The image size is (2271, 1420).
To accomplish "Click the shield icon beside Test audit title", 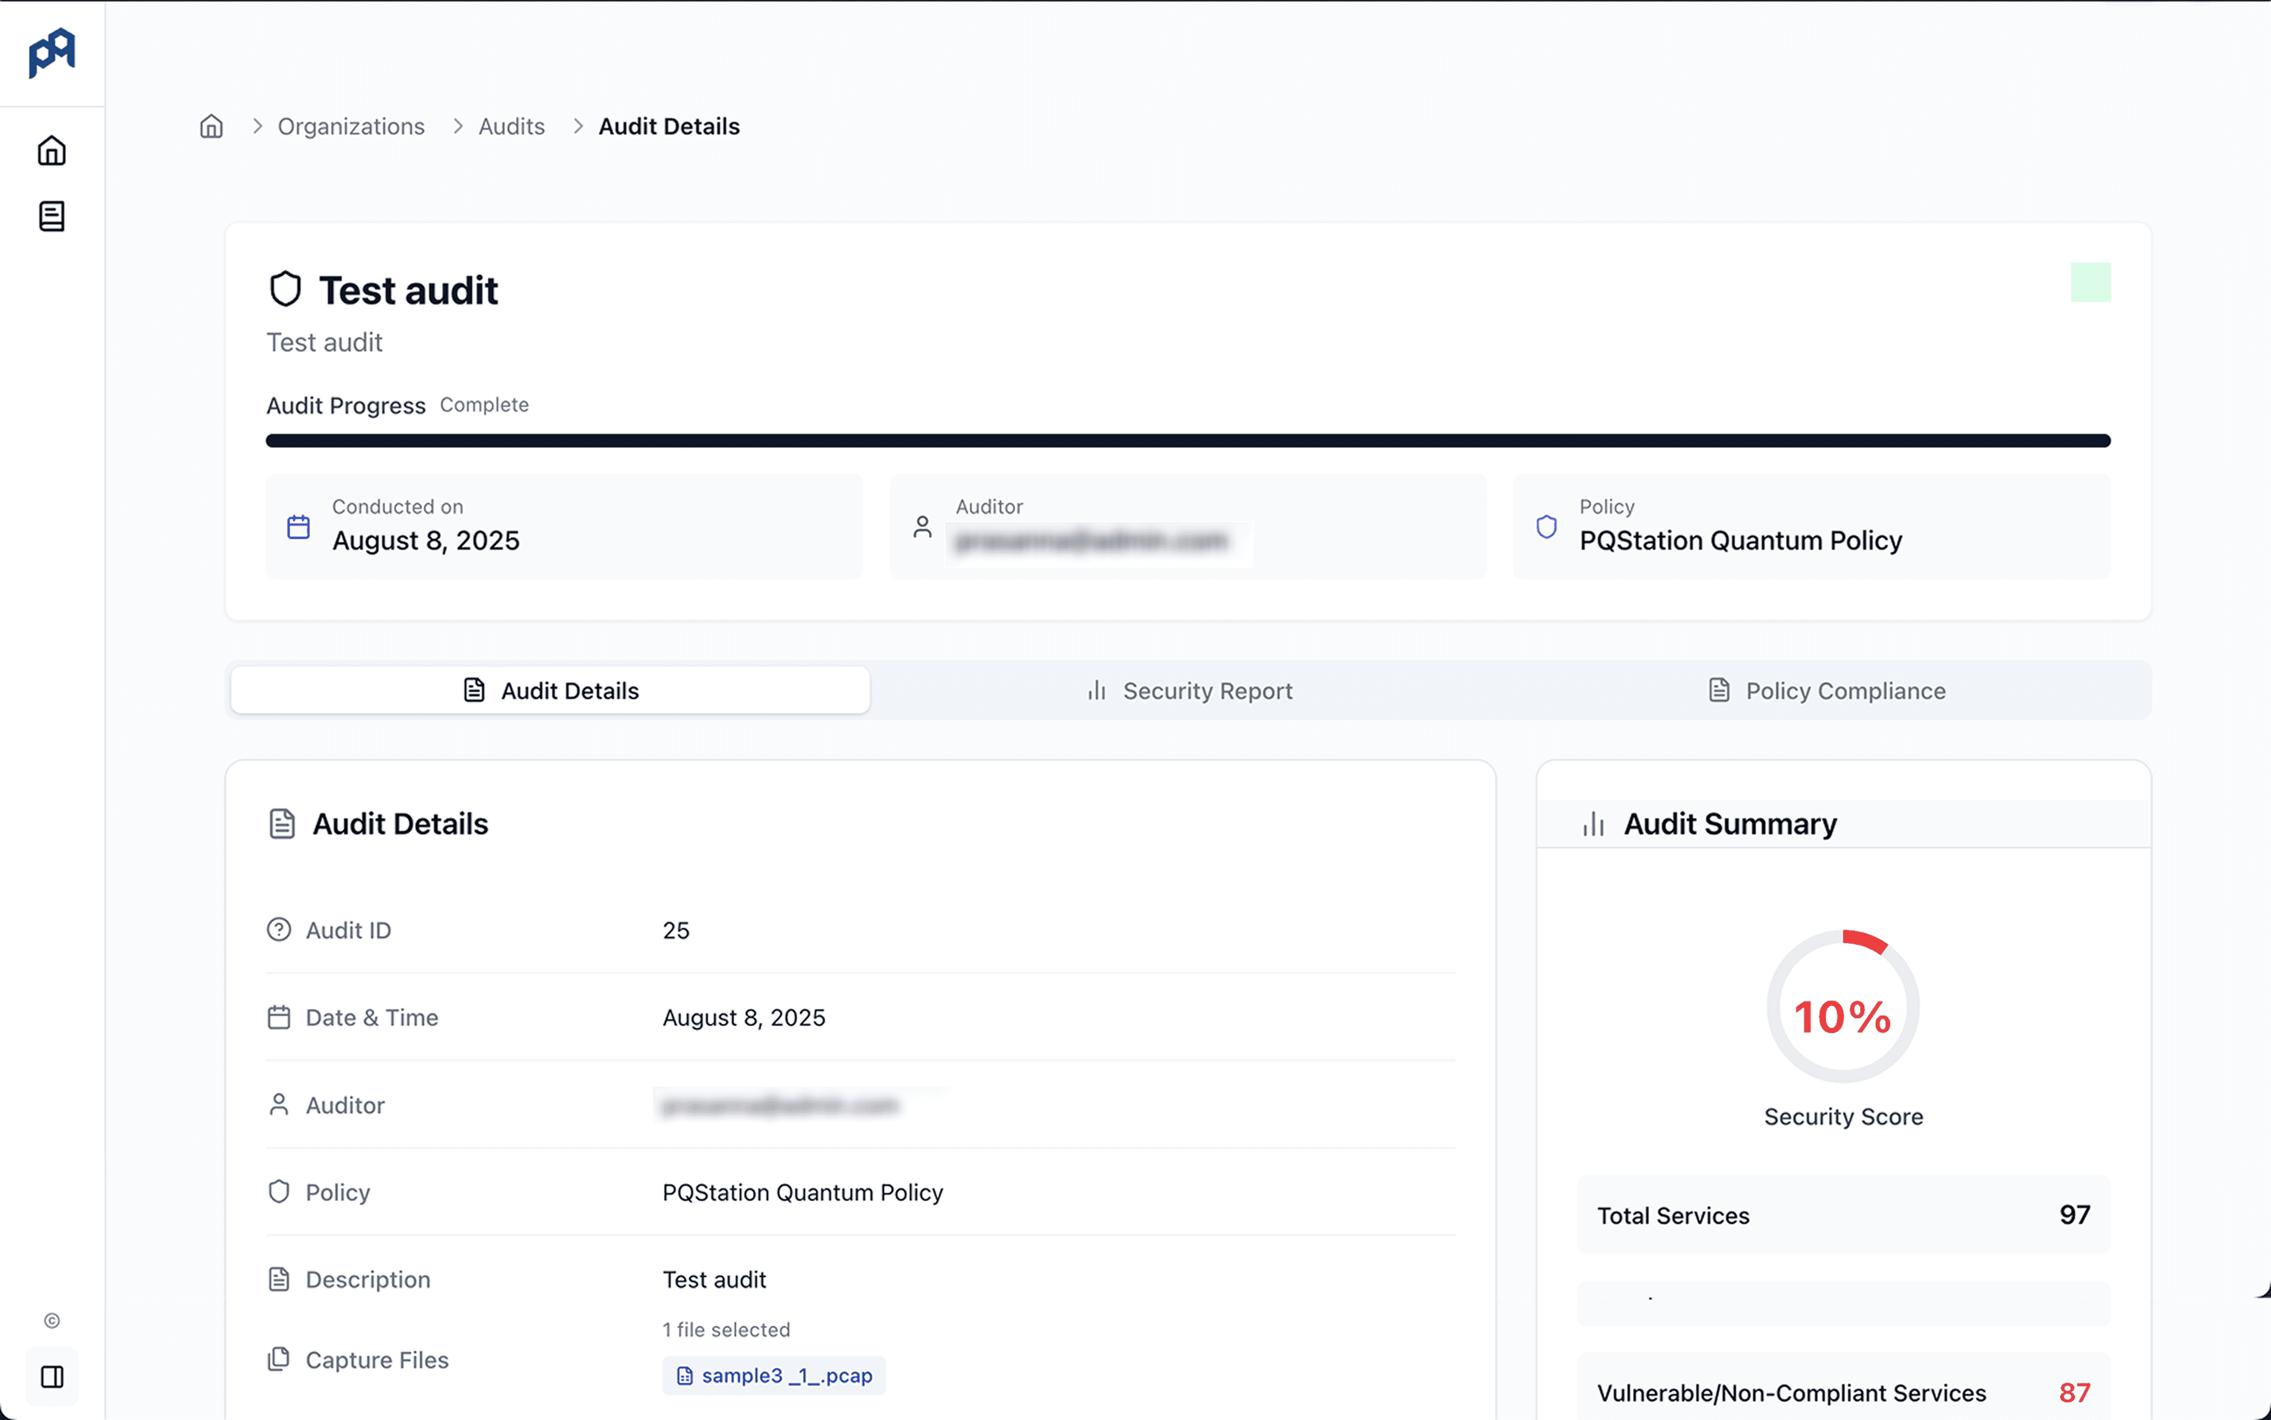I will tap(285, 289).
